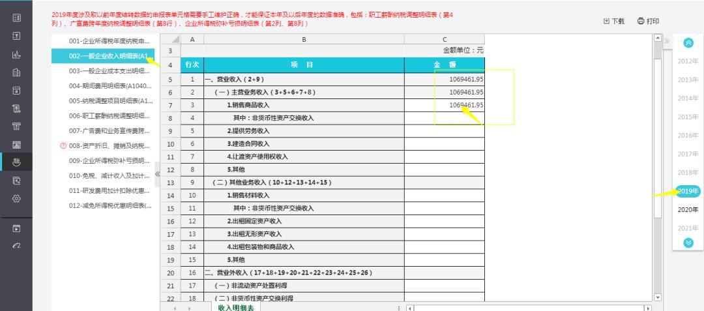Click amount cell for 3.建造合同收入

[x=445, y=144]
